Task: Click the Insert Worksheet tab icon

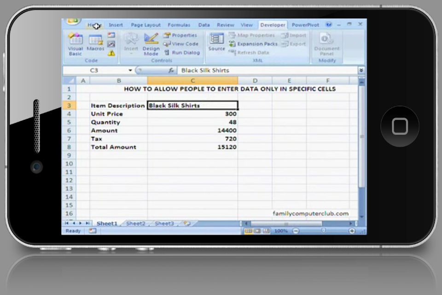Action: click(x=186, y=223)
